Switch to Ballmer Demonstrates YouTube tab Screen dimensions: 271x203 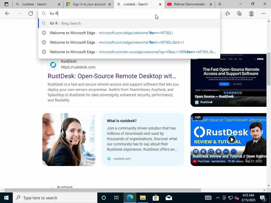(189, 4)
